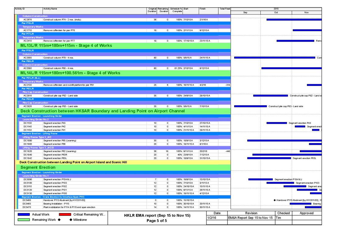Click the Schedule % Complete column header
Viewport: 342px width, 241px height.
pos(176,11)
